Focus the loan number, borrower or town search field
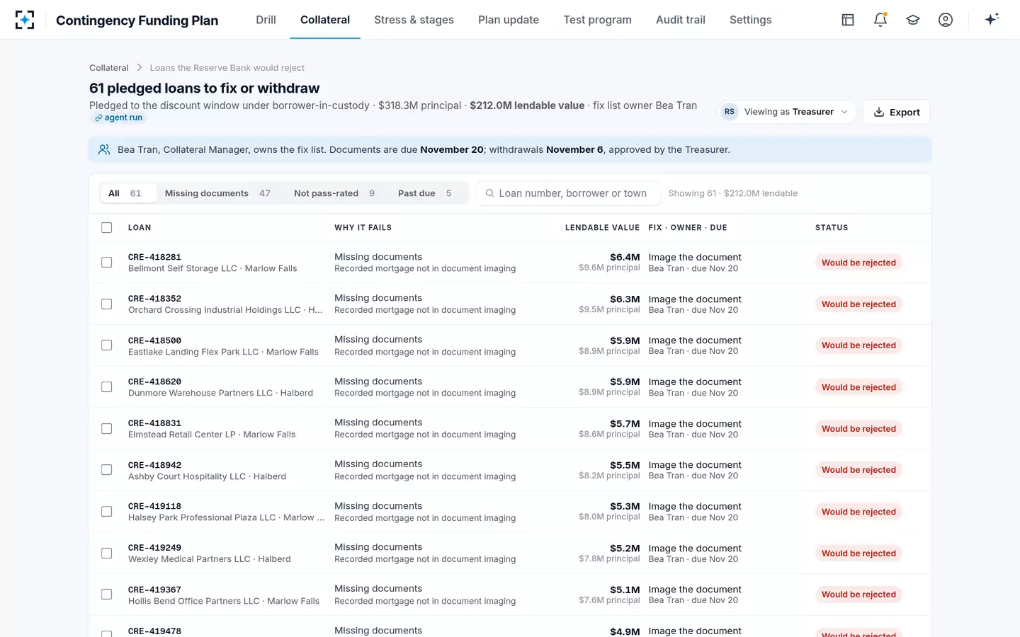 click(569, 193)
